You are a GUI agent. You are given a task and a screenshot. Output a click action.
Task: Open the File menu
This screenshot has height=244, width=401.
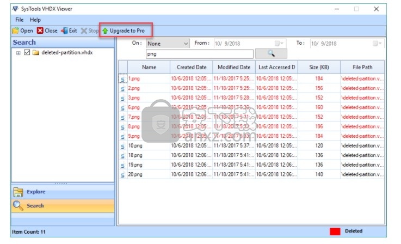click(x=19, y=20)
